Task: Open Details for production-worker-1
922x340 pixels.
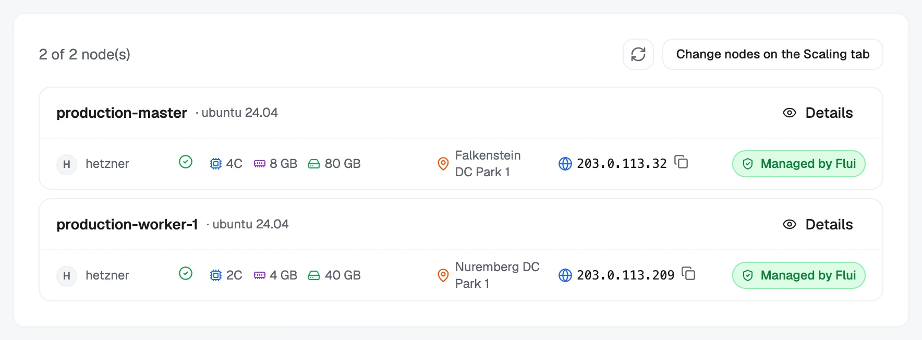Action: pyautogui.click(x=818, y=224)
